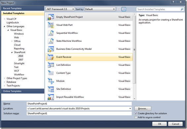
Task: Select the Cloud tree item
Action: 17,45
